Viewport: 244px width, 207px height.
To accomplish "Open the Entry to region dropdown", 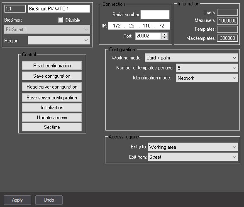I will pos(193,147).
